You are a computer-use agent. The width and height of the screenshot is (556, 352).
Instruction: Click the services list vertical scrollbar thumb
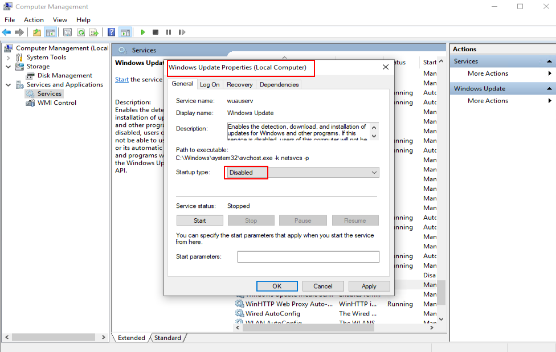click(441, 293)
